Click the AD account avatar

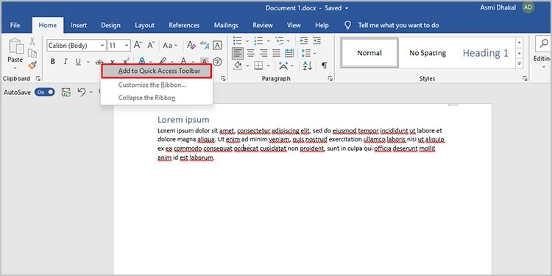click(x=528, y=8)
